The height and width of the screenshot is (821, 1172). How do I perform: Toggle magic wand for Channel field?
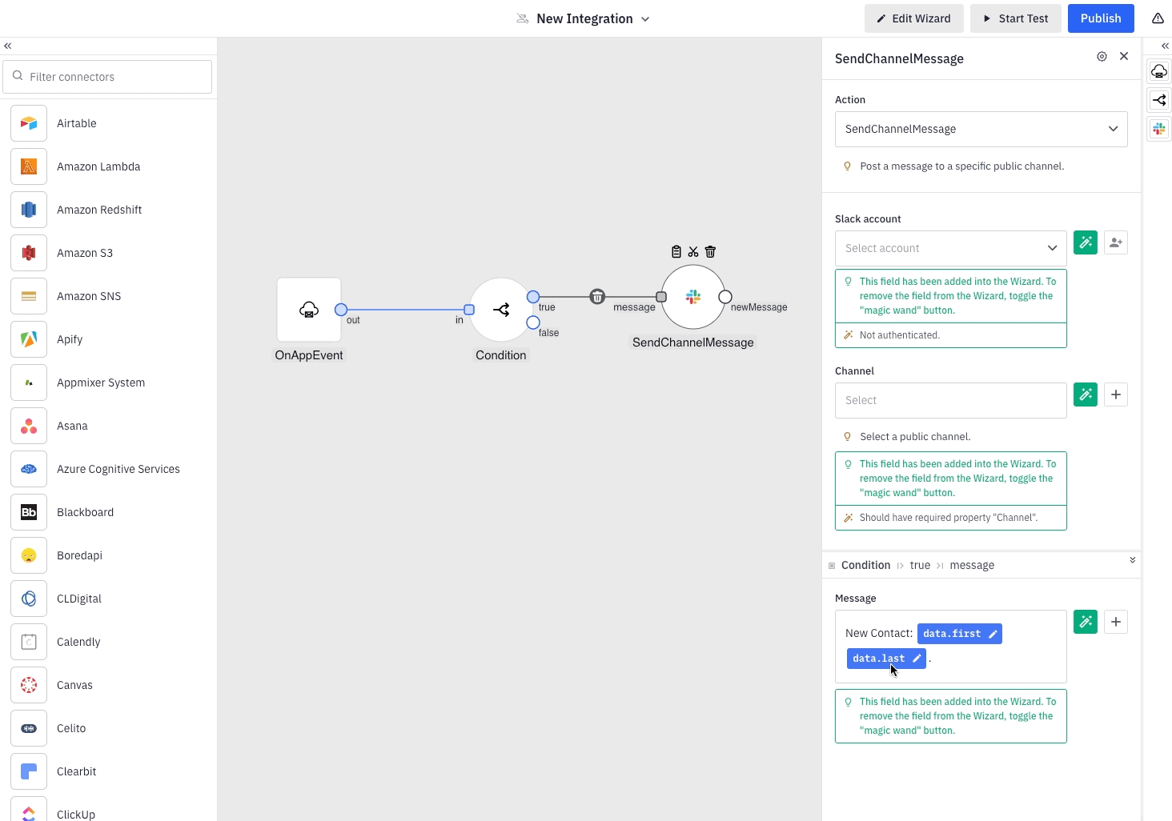[1085, 394]
